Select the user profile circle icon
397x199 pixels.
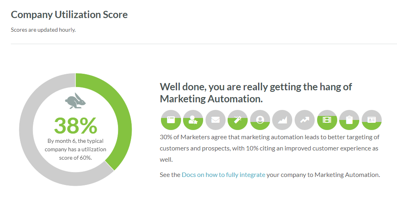(260, 120)
